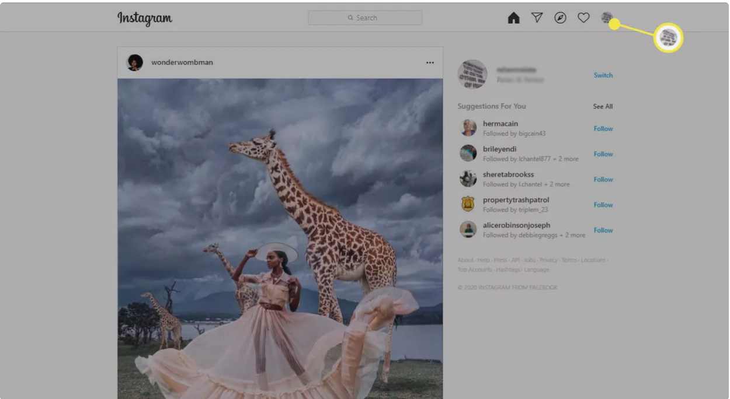The width and height of the screenshot is (730, 399).
Task: Open profile avatar in top navigation bar
Action: coord(607,18)
